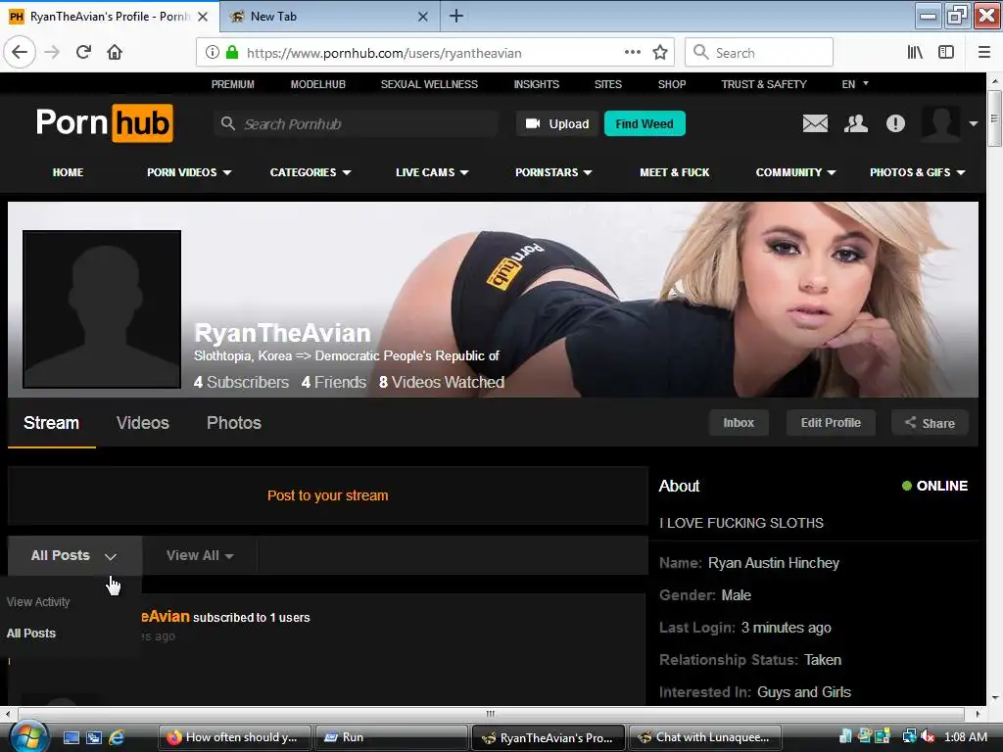Open the View All dropdown

click(200, 555)
